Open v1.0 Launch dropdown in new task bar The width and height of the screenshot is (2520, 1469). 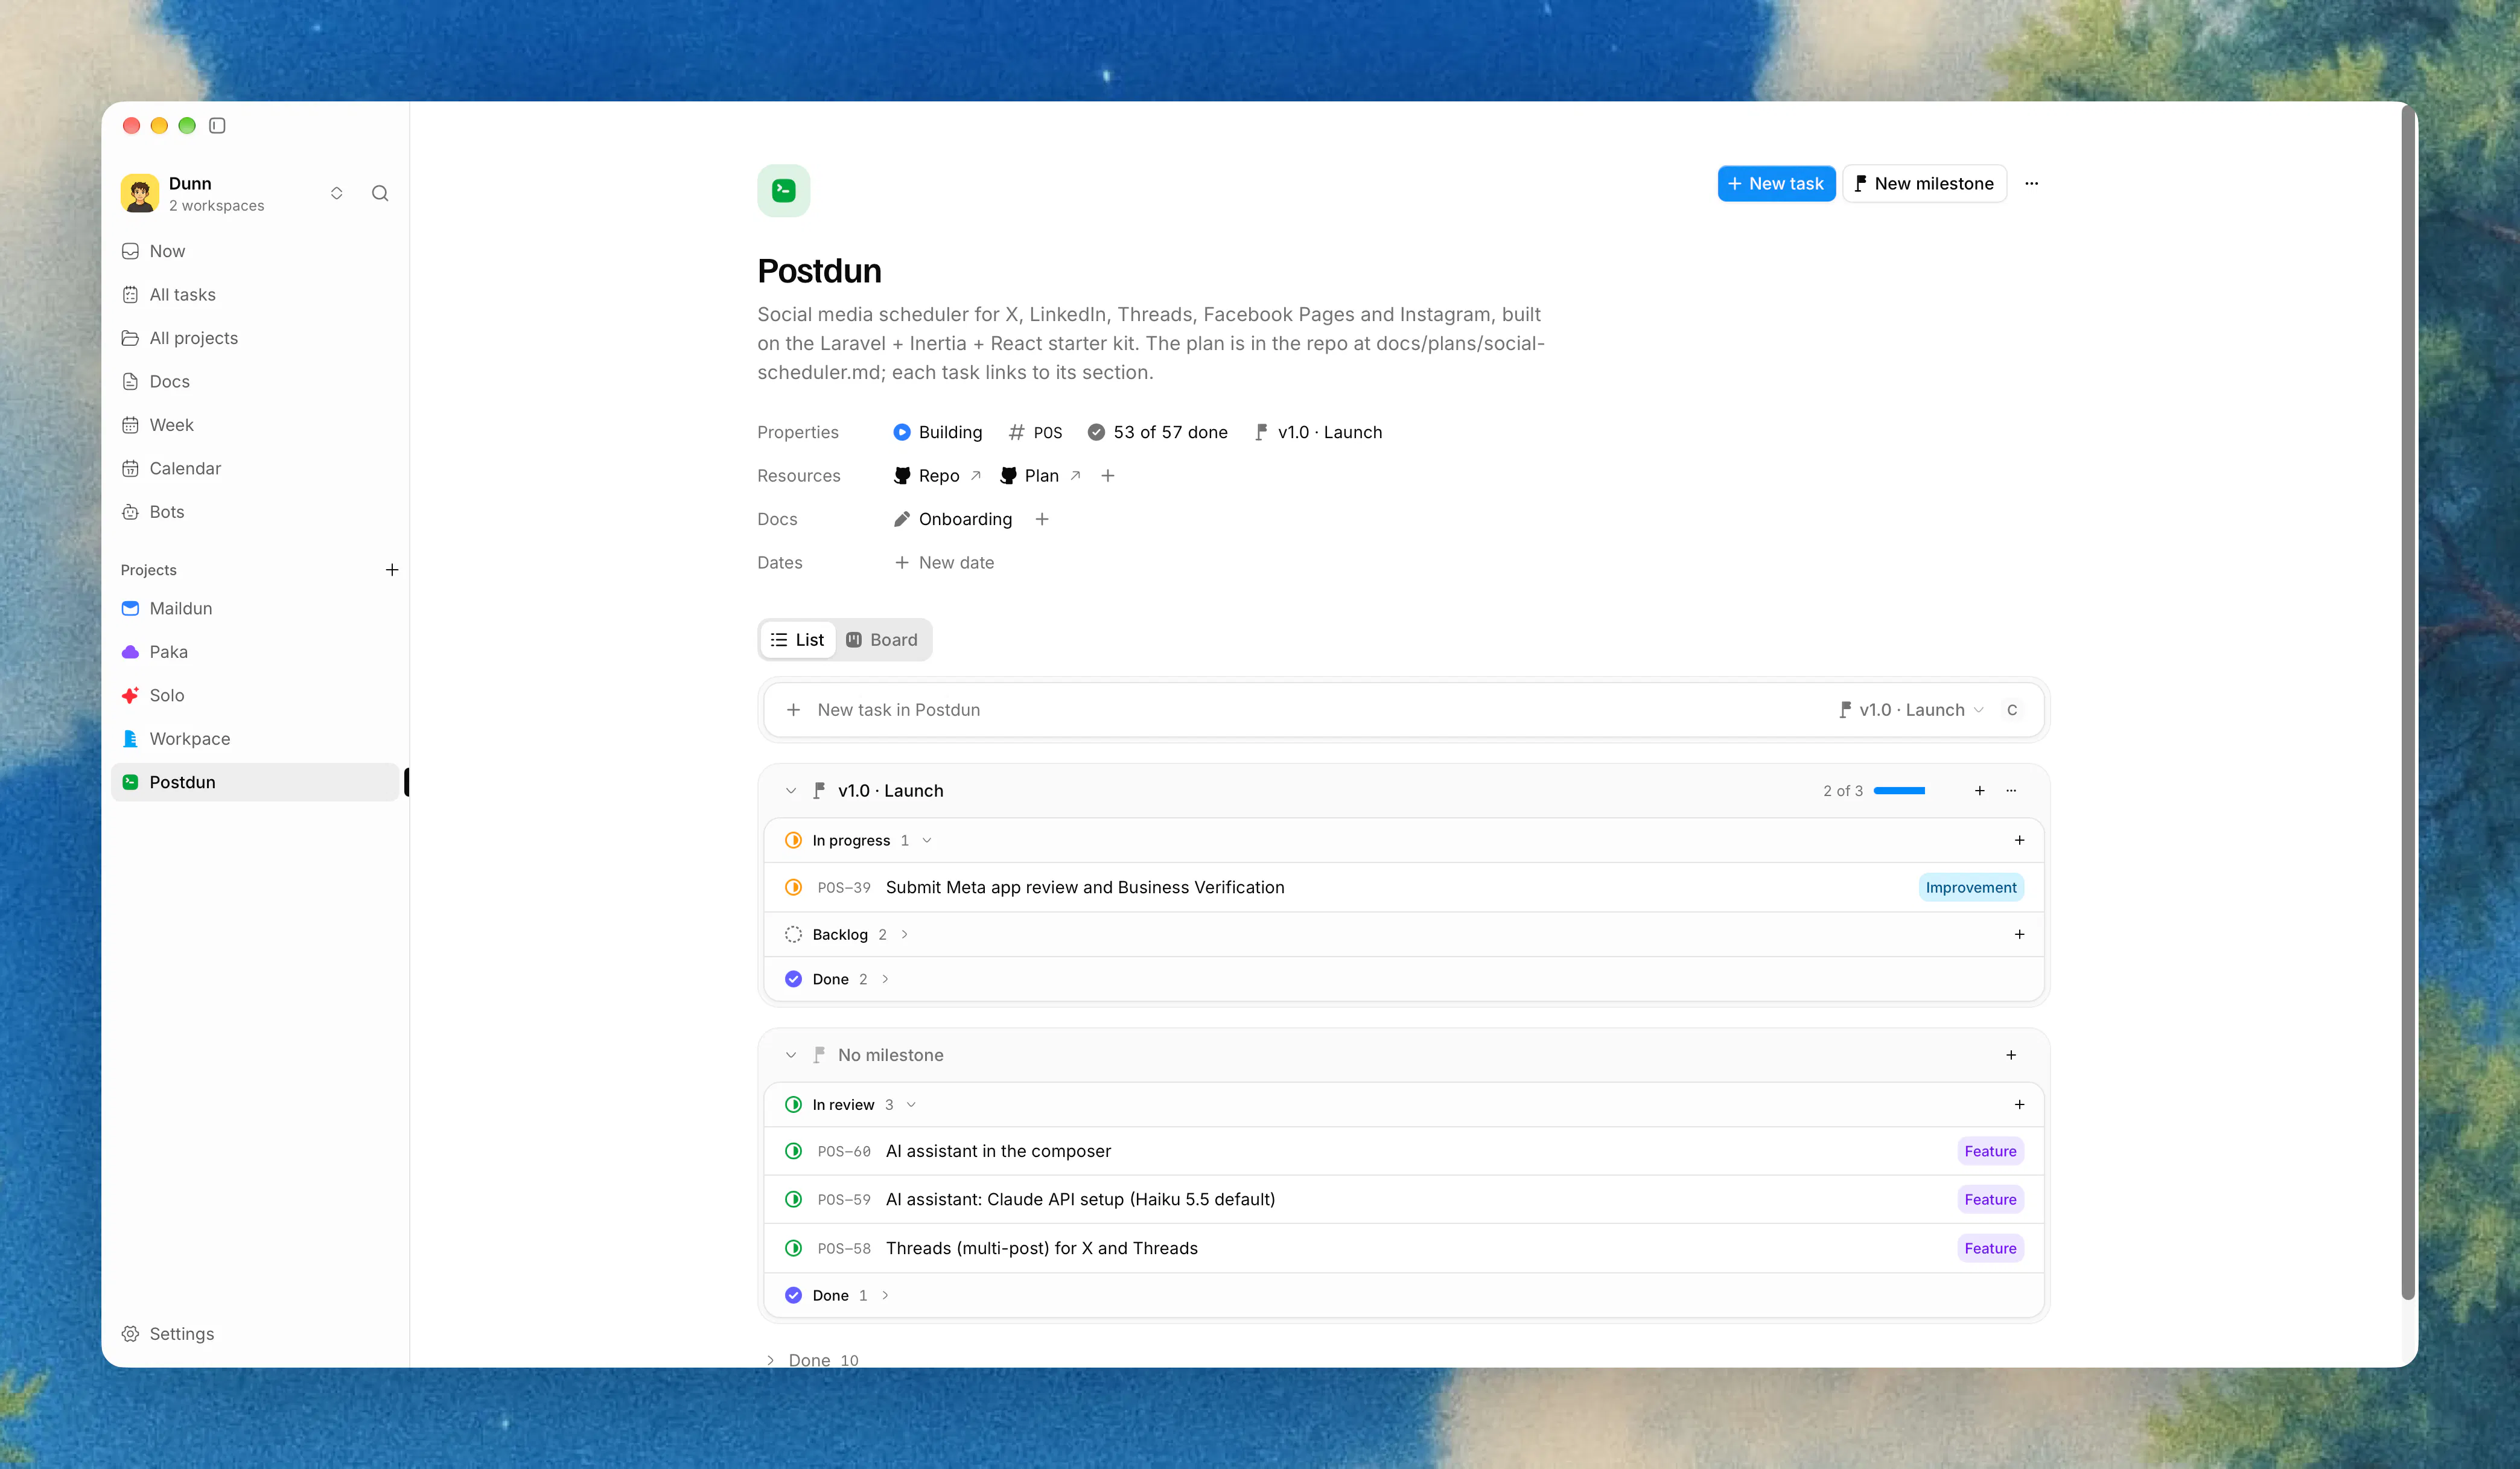[x=1911, y=709]
